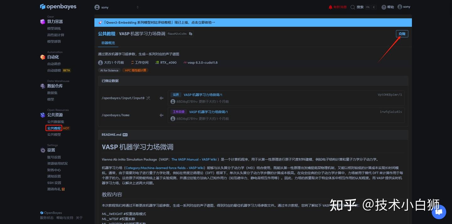Click 帮助 in the top bar
The width and height of the screenshot is (452, 224).
point(390,7)
